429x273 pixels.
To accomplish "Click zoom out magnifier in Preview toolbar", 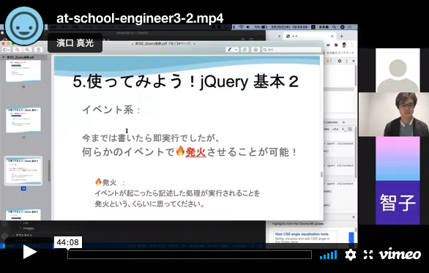I will click(18, 50).
